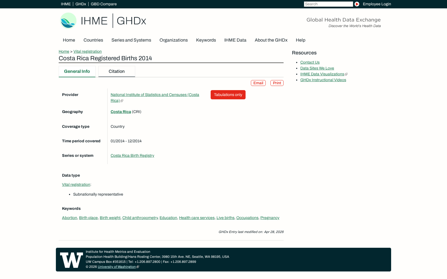Open the National Institute of Statistics and Censuses link
Viewport: 447px width, 279px height.
pyautogui.click(x=155, y=98)
